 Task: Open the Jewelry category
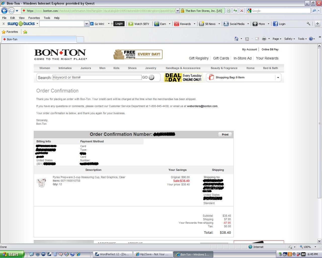pos(151,68)
